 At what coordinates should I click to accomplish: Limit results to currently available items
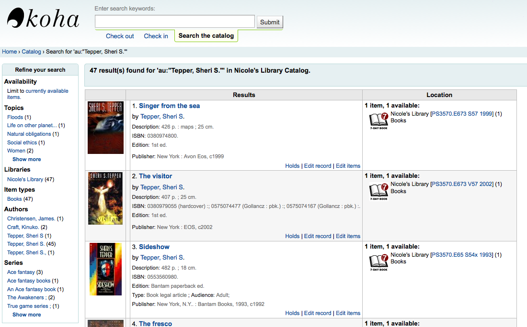46,91
